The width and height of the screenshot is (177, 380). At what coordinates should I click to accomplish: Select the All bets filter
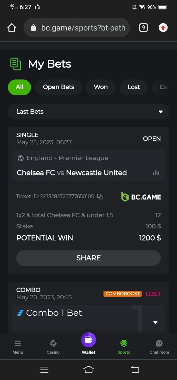click(x=19, y=87)
